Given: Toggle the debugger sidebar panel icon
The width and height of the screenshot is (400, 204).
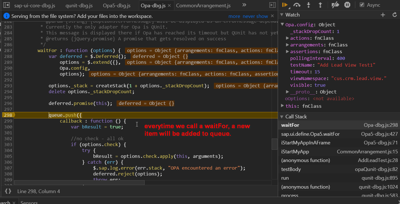Looking at the screenshot, I should pos(272,5).
